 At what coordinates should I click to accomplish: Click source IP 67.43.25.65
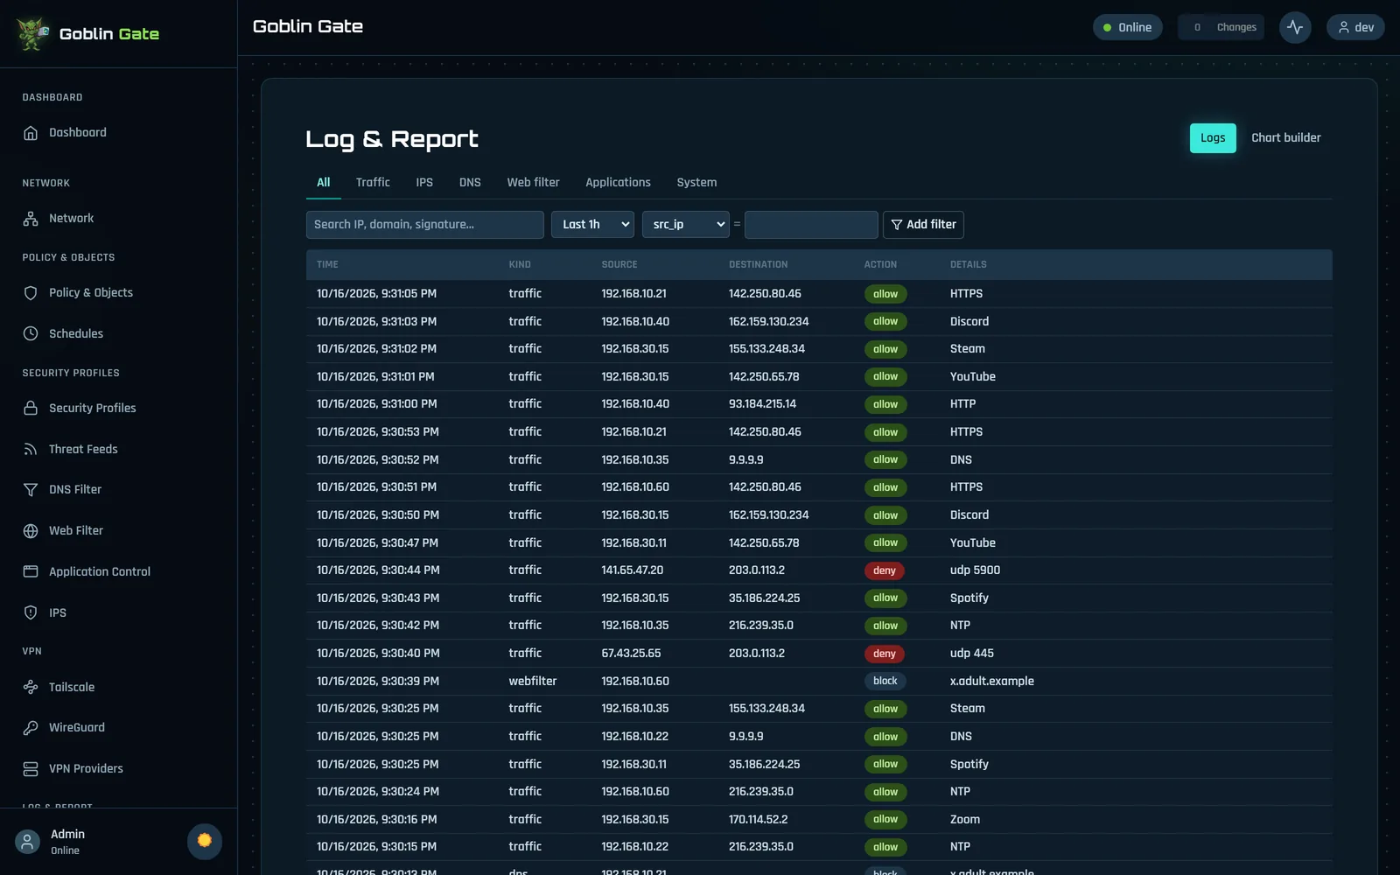pyautogui.click(x=631, y=654)
